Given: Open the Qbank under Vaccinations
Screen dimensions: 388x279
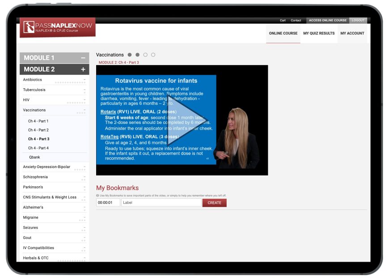Looking at the screenshot, I should (x=34, y=157).
